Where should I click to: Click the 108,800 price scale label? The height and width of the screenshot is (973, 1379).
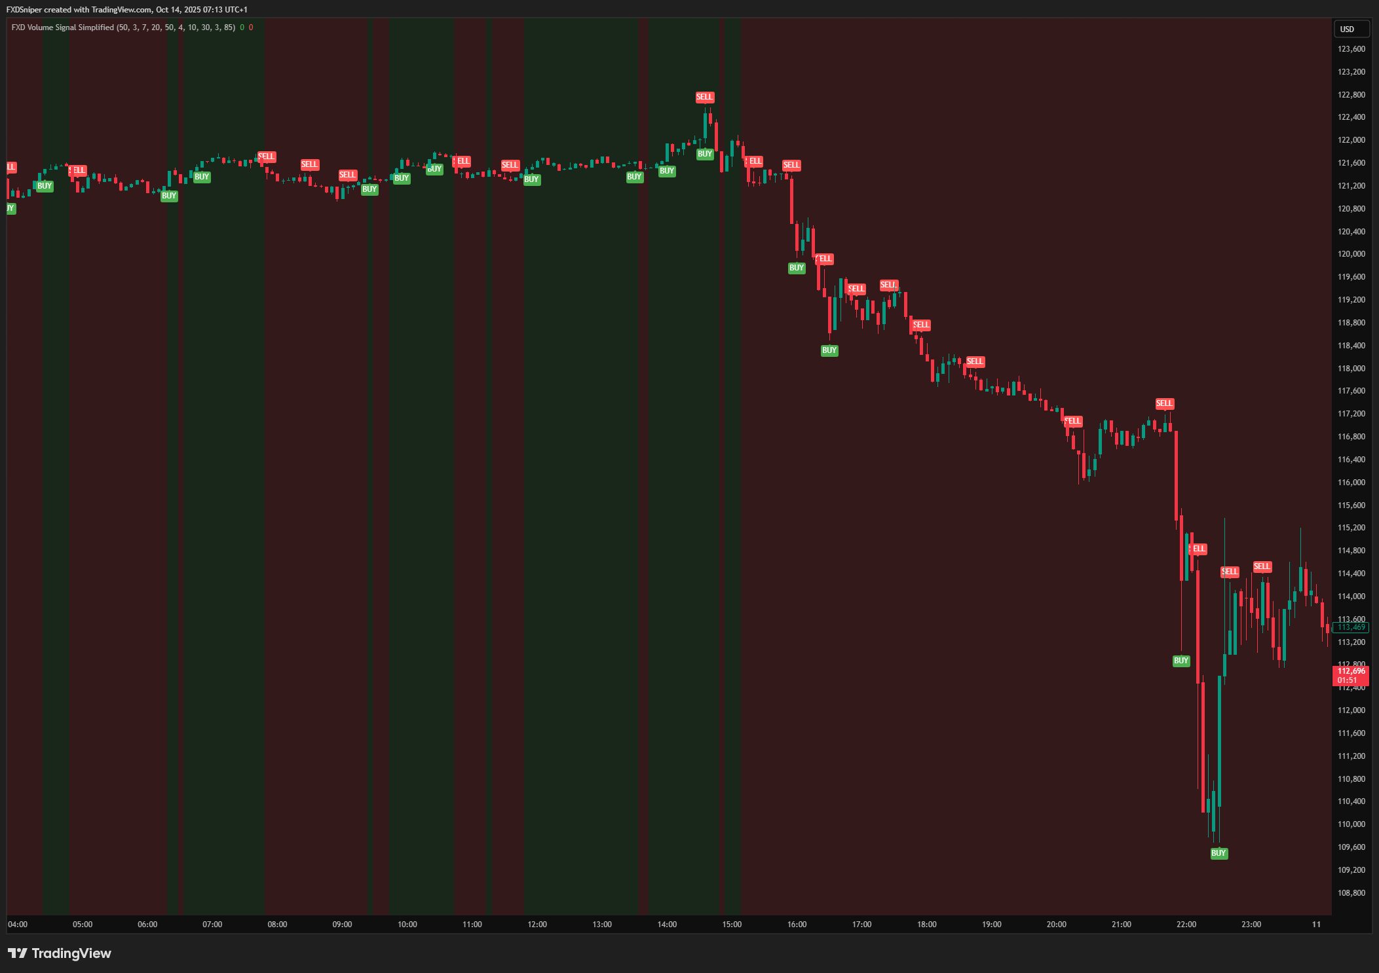click(x=1351, y=892)
